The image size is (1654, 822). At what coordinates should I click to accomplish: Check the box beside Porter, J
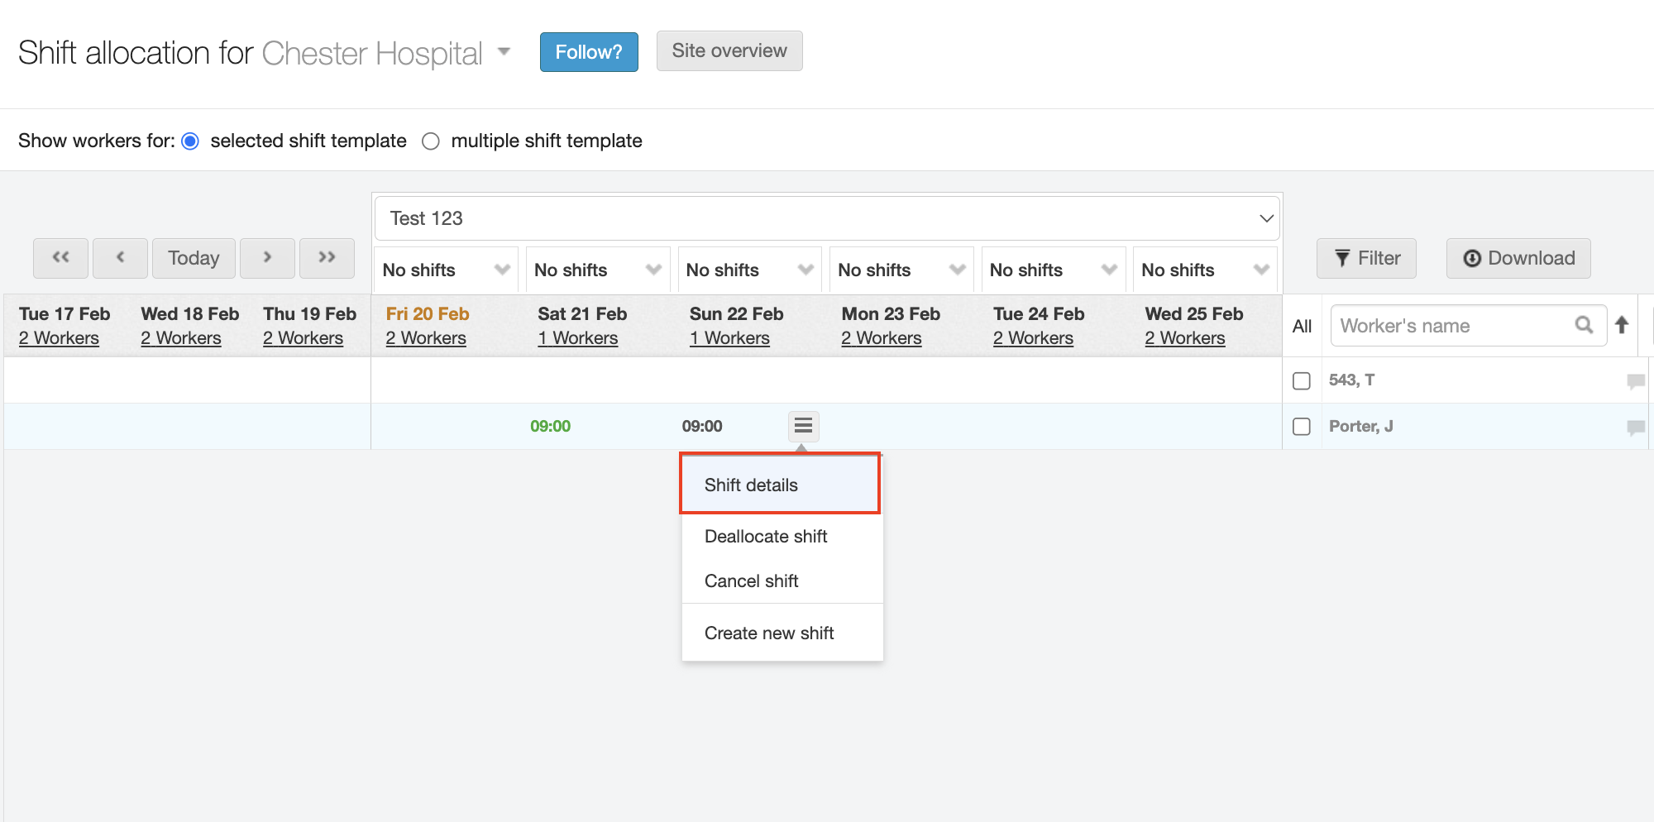click(1302, 427)
